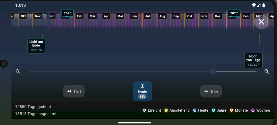Tap the zoom in magnifier icon
Image resolution: width=277 pixels, height=125 pixels.
pos(267,71)
